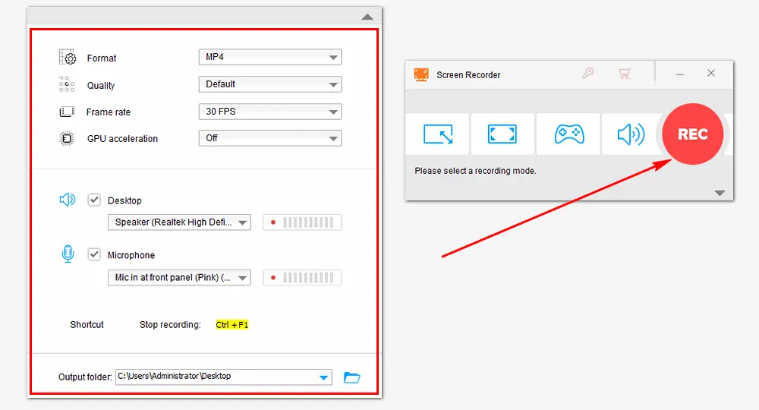
Task: Click the blue microphone icon
Action: point(68,254)
